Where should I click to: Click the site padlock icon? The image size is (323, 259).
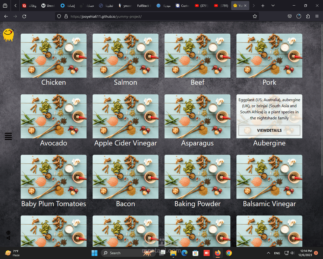point(66,16)
